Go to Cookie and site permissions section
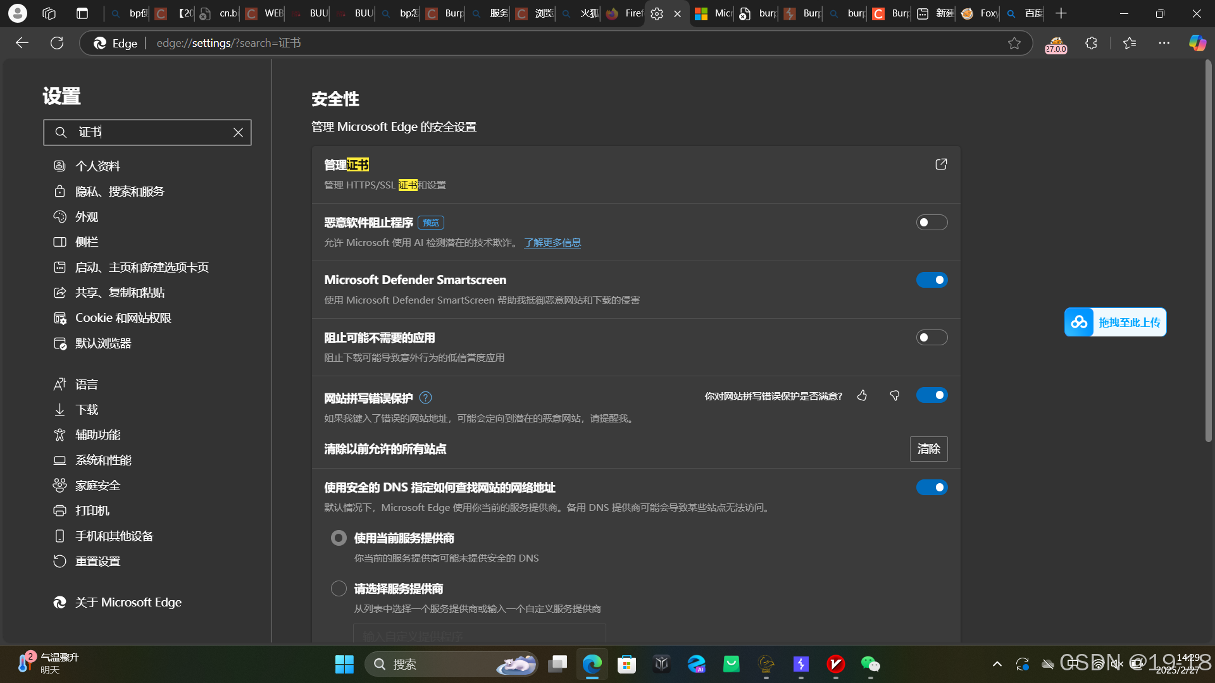Screen dimensions: 1215x683 tap(123, 318)
